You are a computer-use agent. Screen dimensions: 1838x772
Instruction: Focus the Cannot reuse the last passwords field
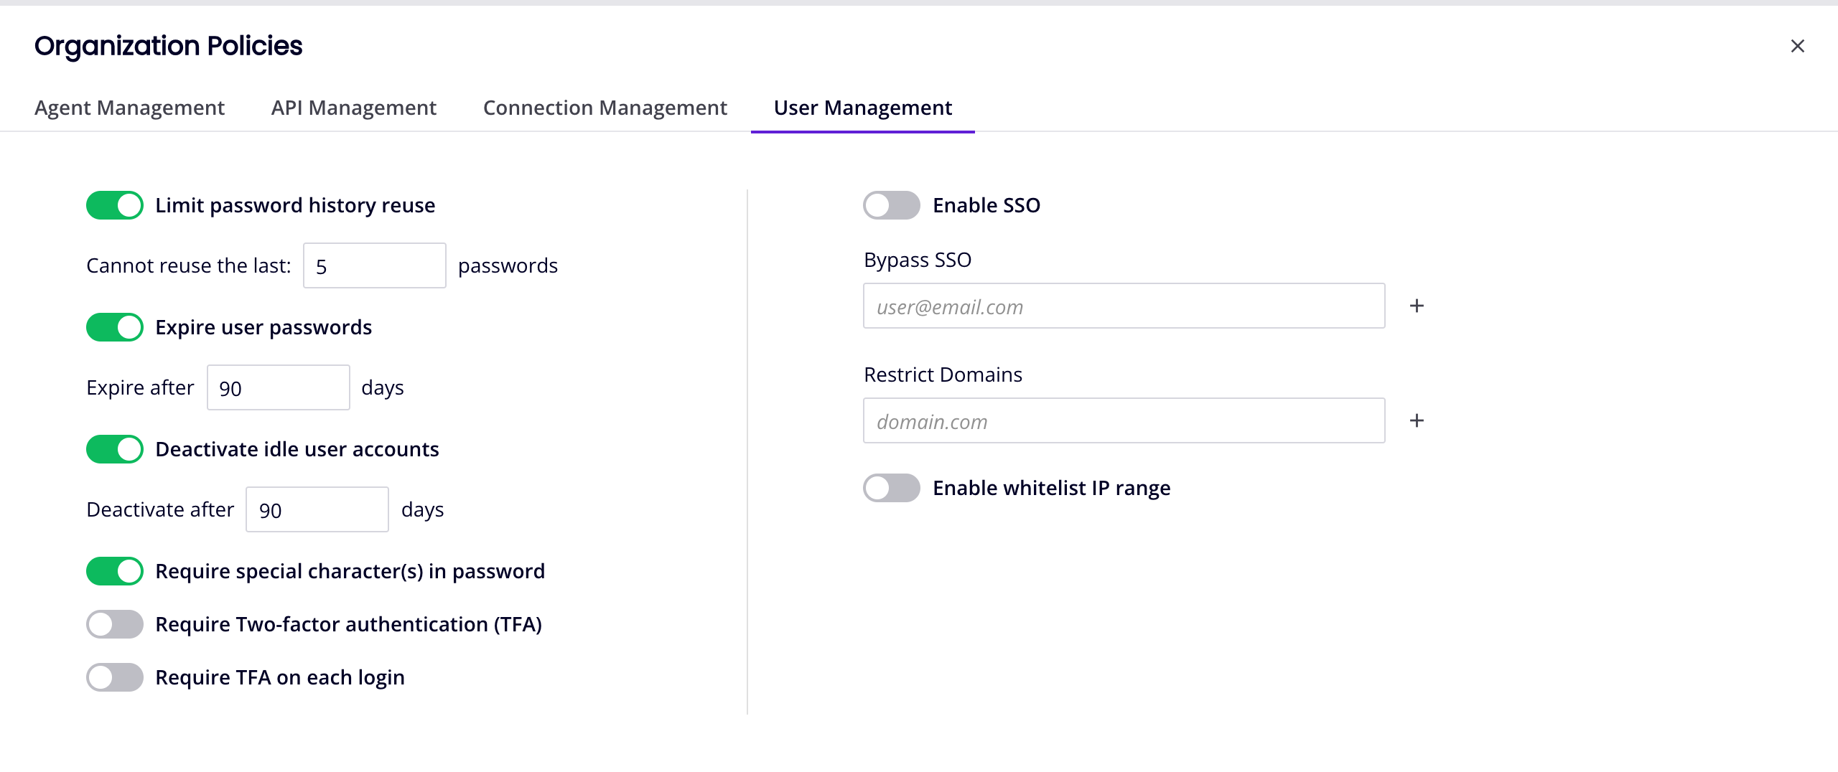click(375, 265)
